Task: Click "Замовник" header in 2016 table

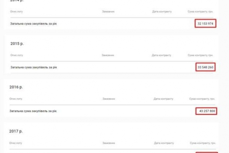Action: 109,99
